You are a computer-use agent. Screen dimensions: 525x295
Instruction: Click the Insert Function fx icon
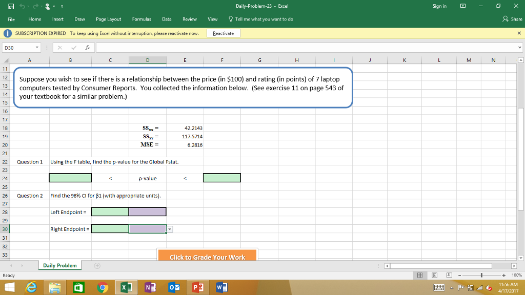pyautogui.click(x=88, y=48)
